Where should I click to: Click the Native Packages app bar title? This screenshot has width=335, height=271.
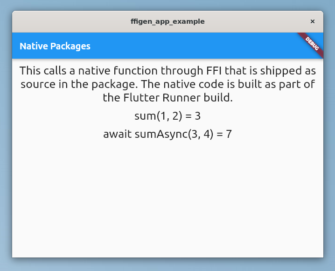55,46
